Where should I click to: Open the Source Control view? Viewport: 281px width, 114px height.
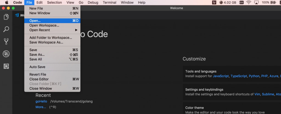click(6, 41)
